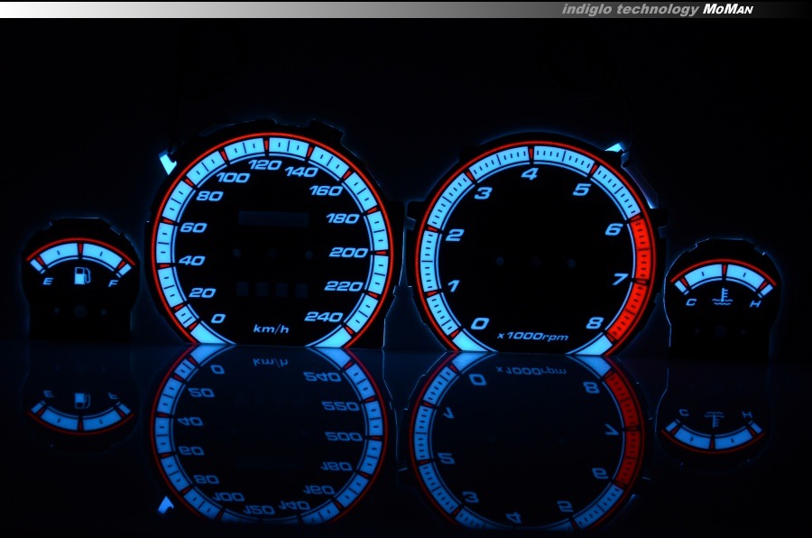Image resolution: width=812 pixels, height=538 pixels.
Task: Click the upright '140' on the speedometer
Action: (301, 172)
